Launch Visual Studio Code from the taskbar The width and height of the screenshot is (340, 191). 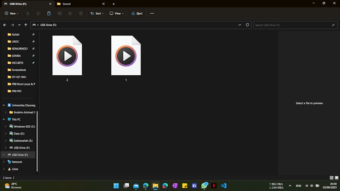click(224, 185)
